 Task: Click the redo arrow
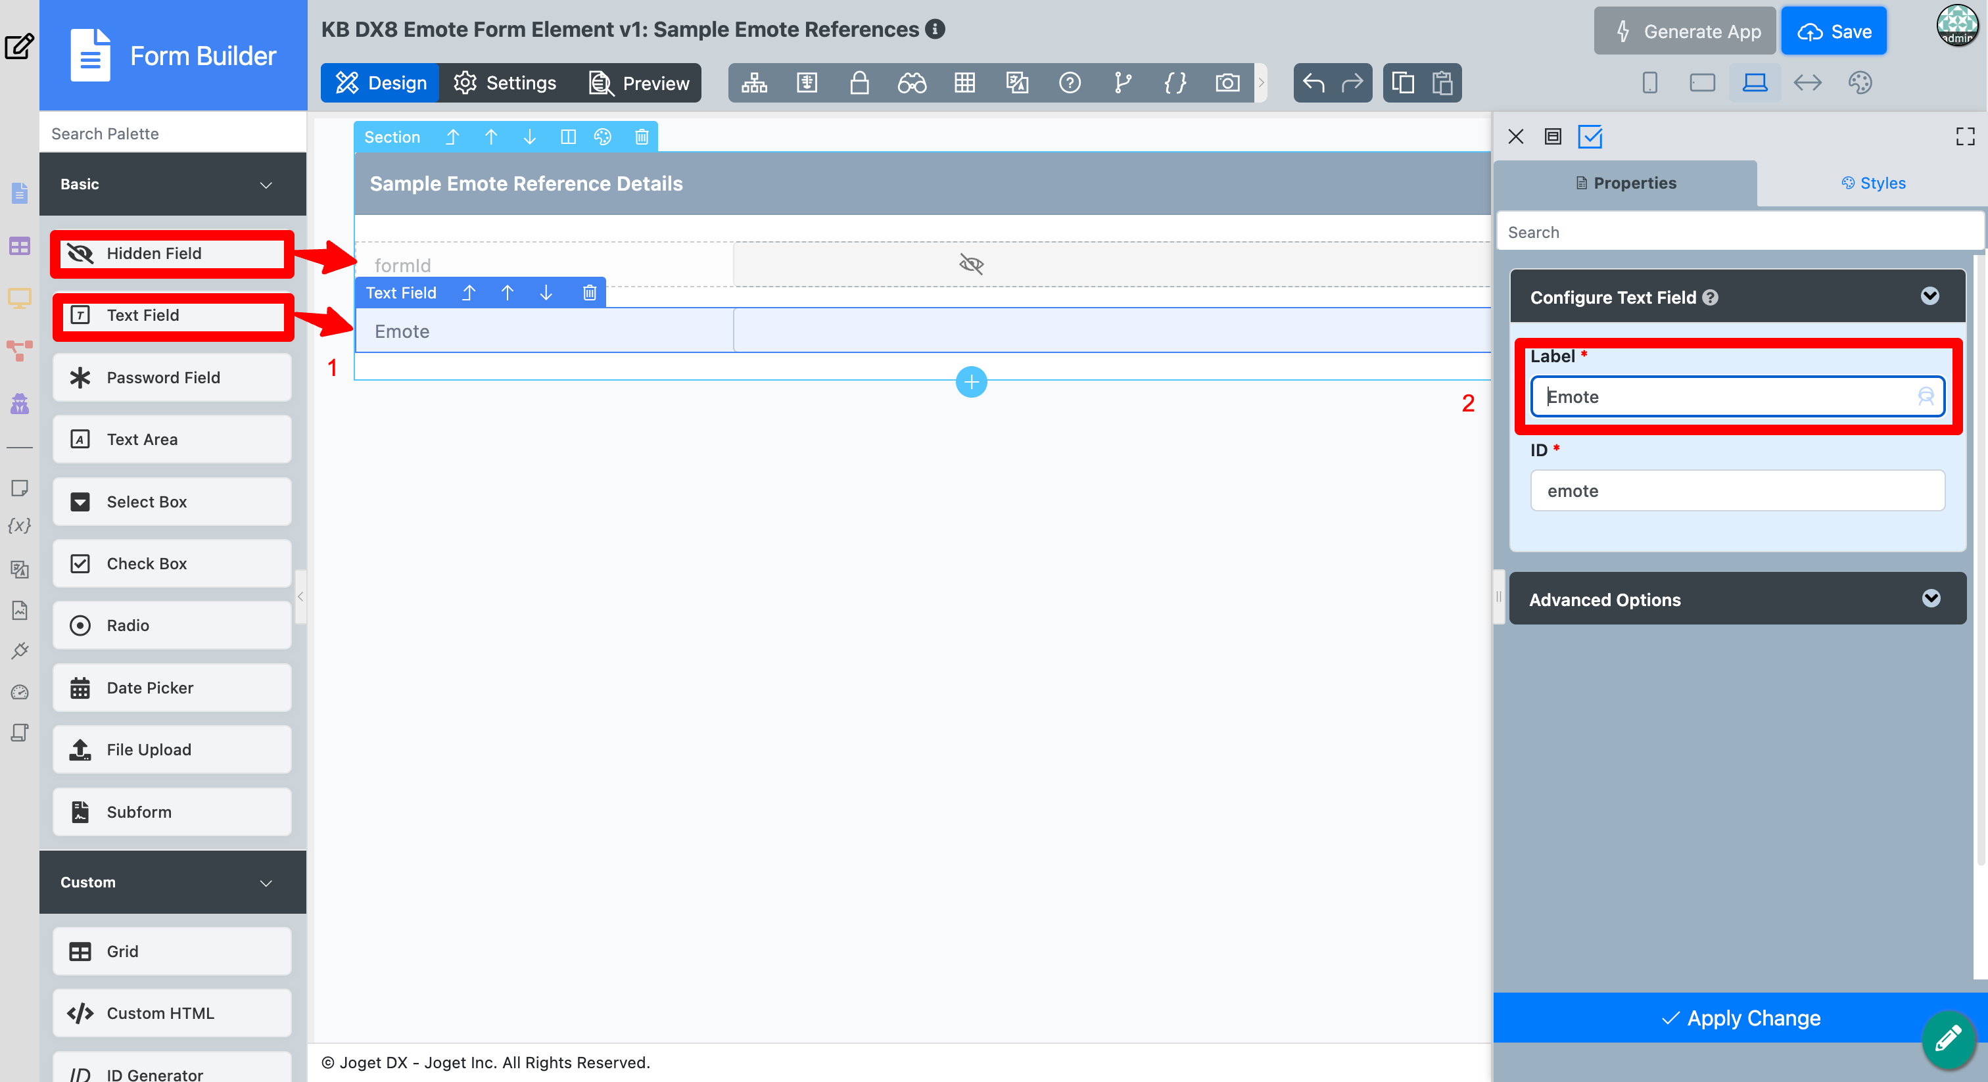pyautogui.click(x=1352, y=83)
